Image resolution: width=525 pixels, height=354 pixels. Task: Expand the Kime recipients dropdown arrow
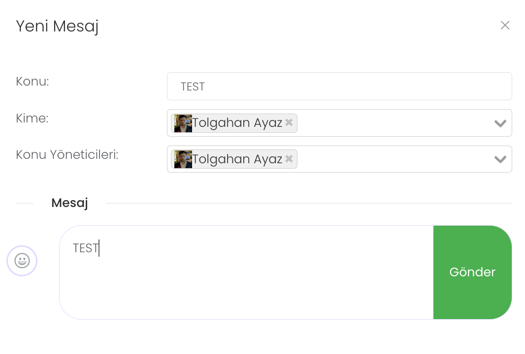[x=500, y=123]
